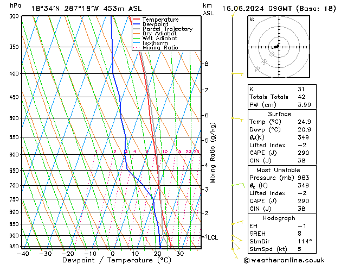341x264 pixels.
Task: Click the date header 16.06.2024 09GMT
Action: point(278,9)
